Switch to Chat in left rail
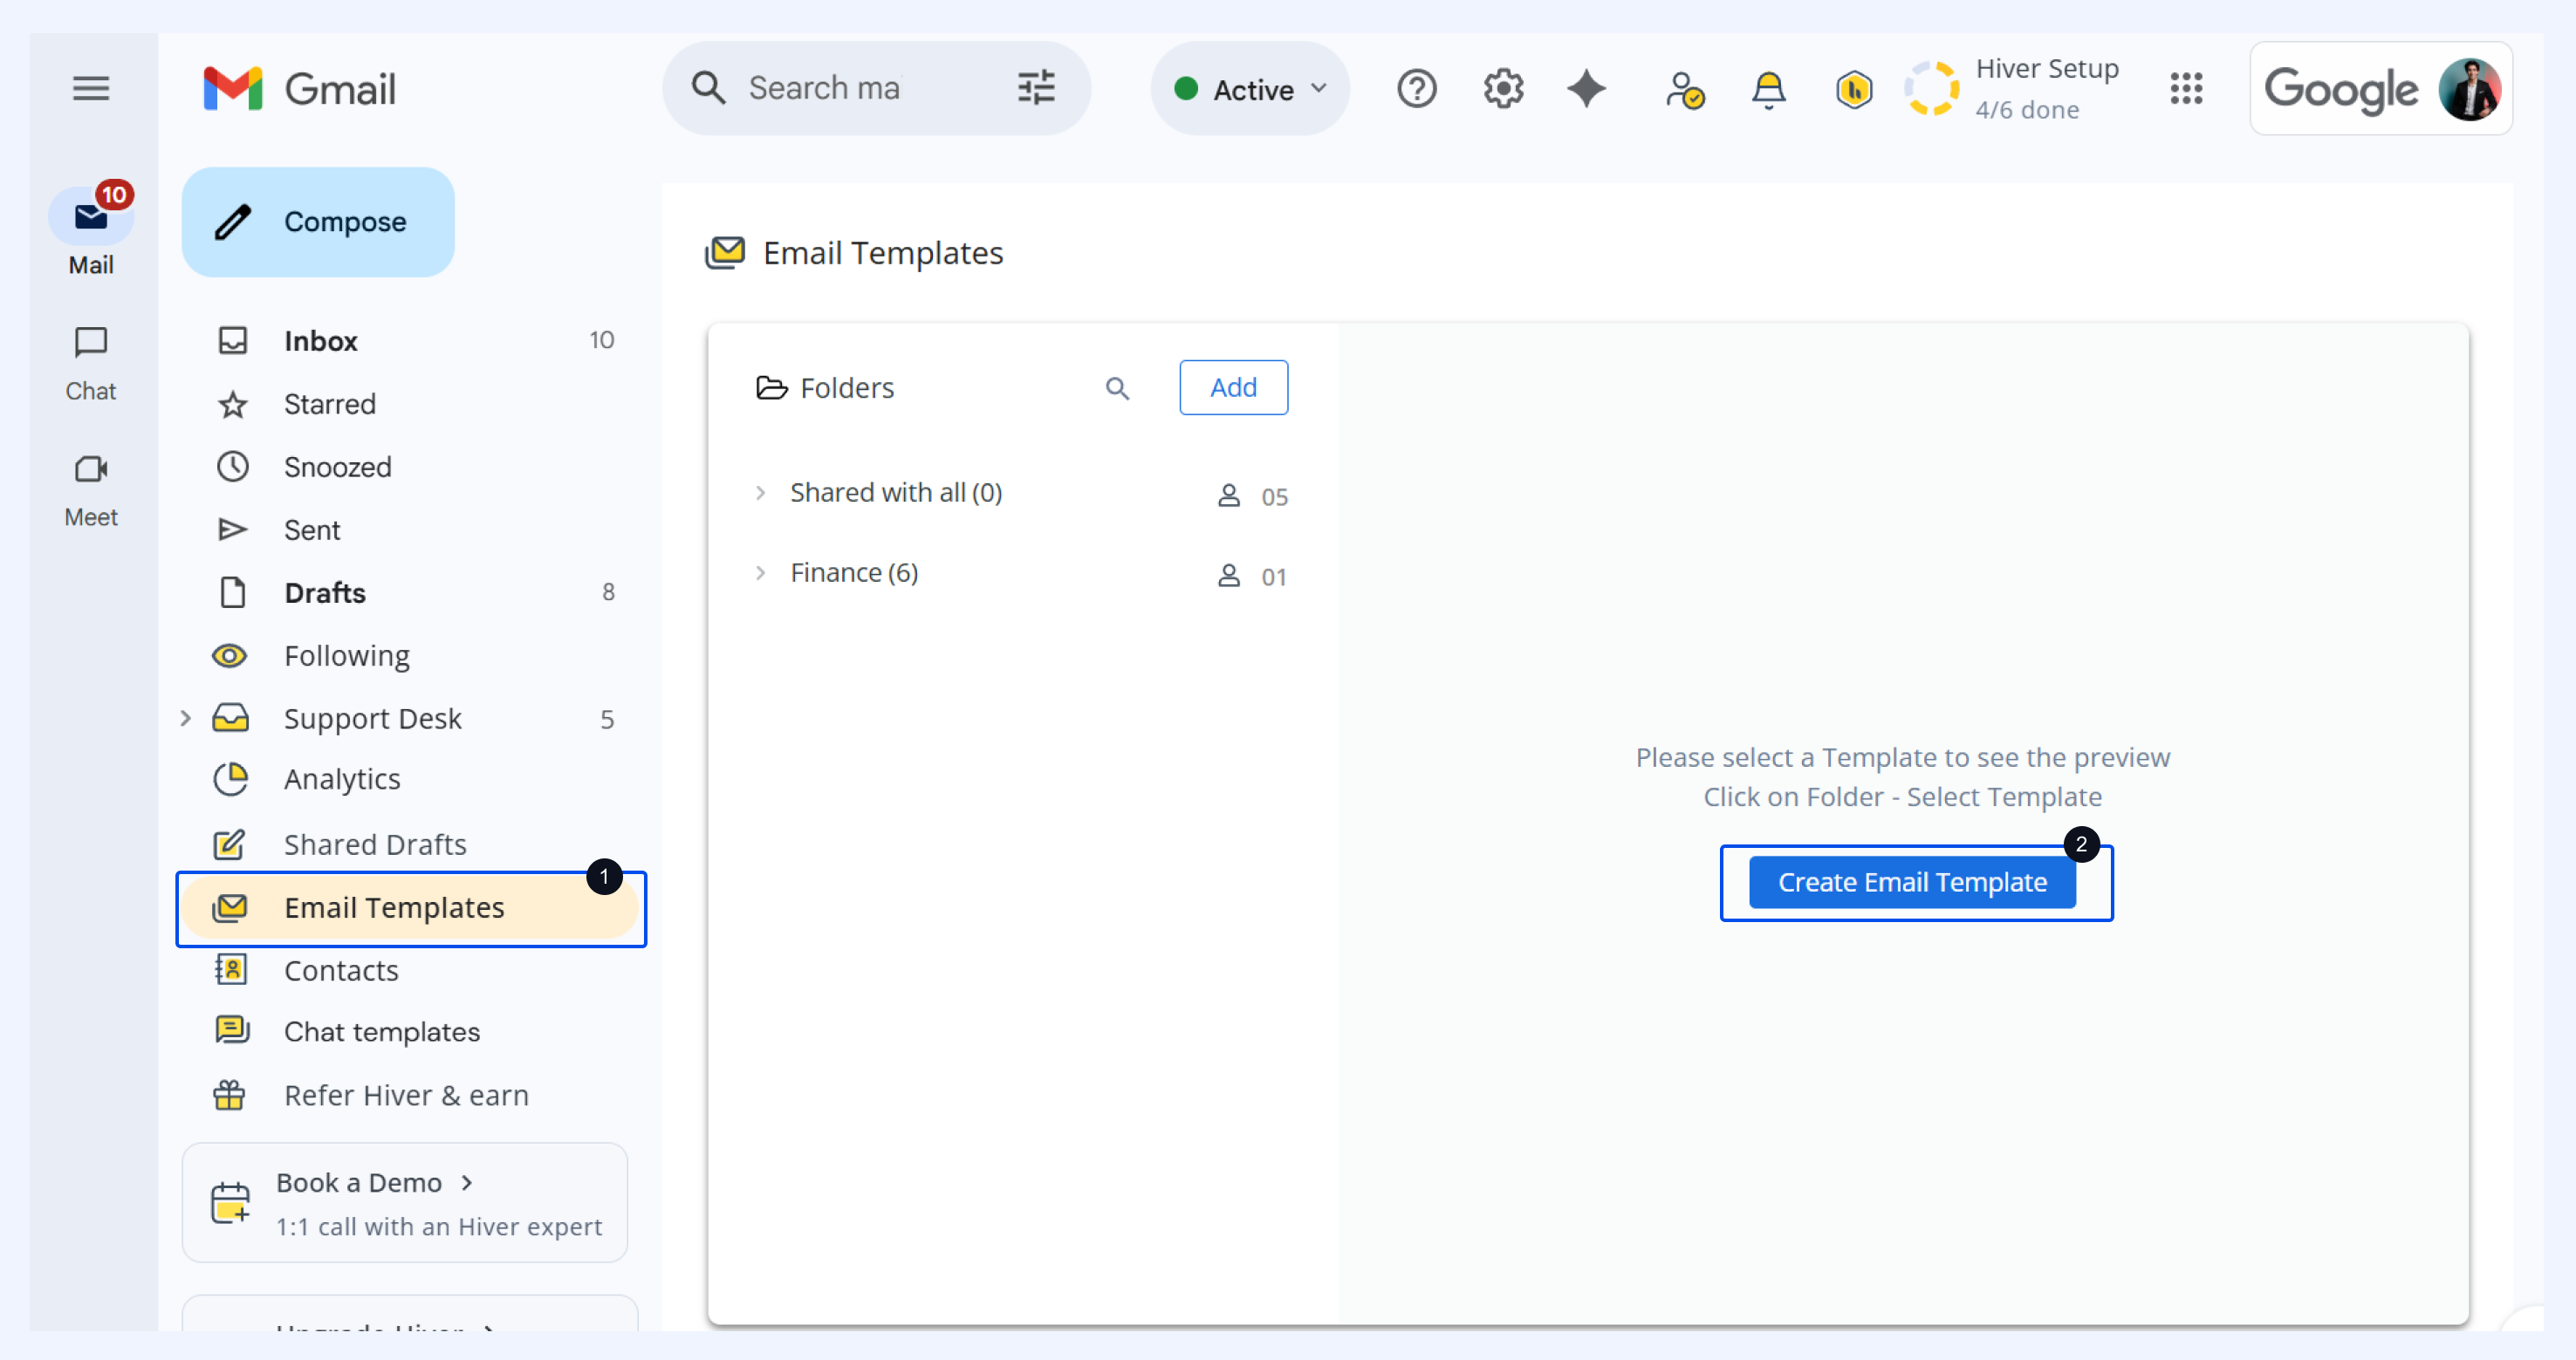 coord(91,363)
